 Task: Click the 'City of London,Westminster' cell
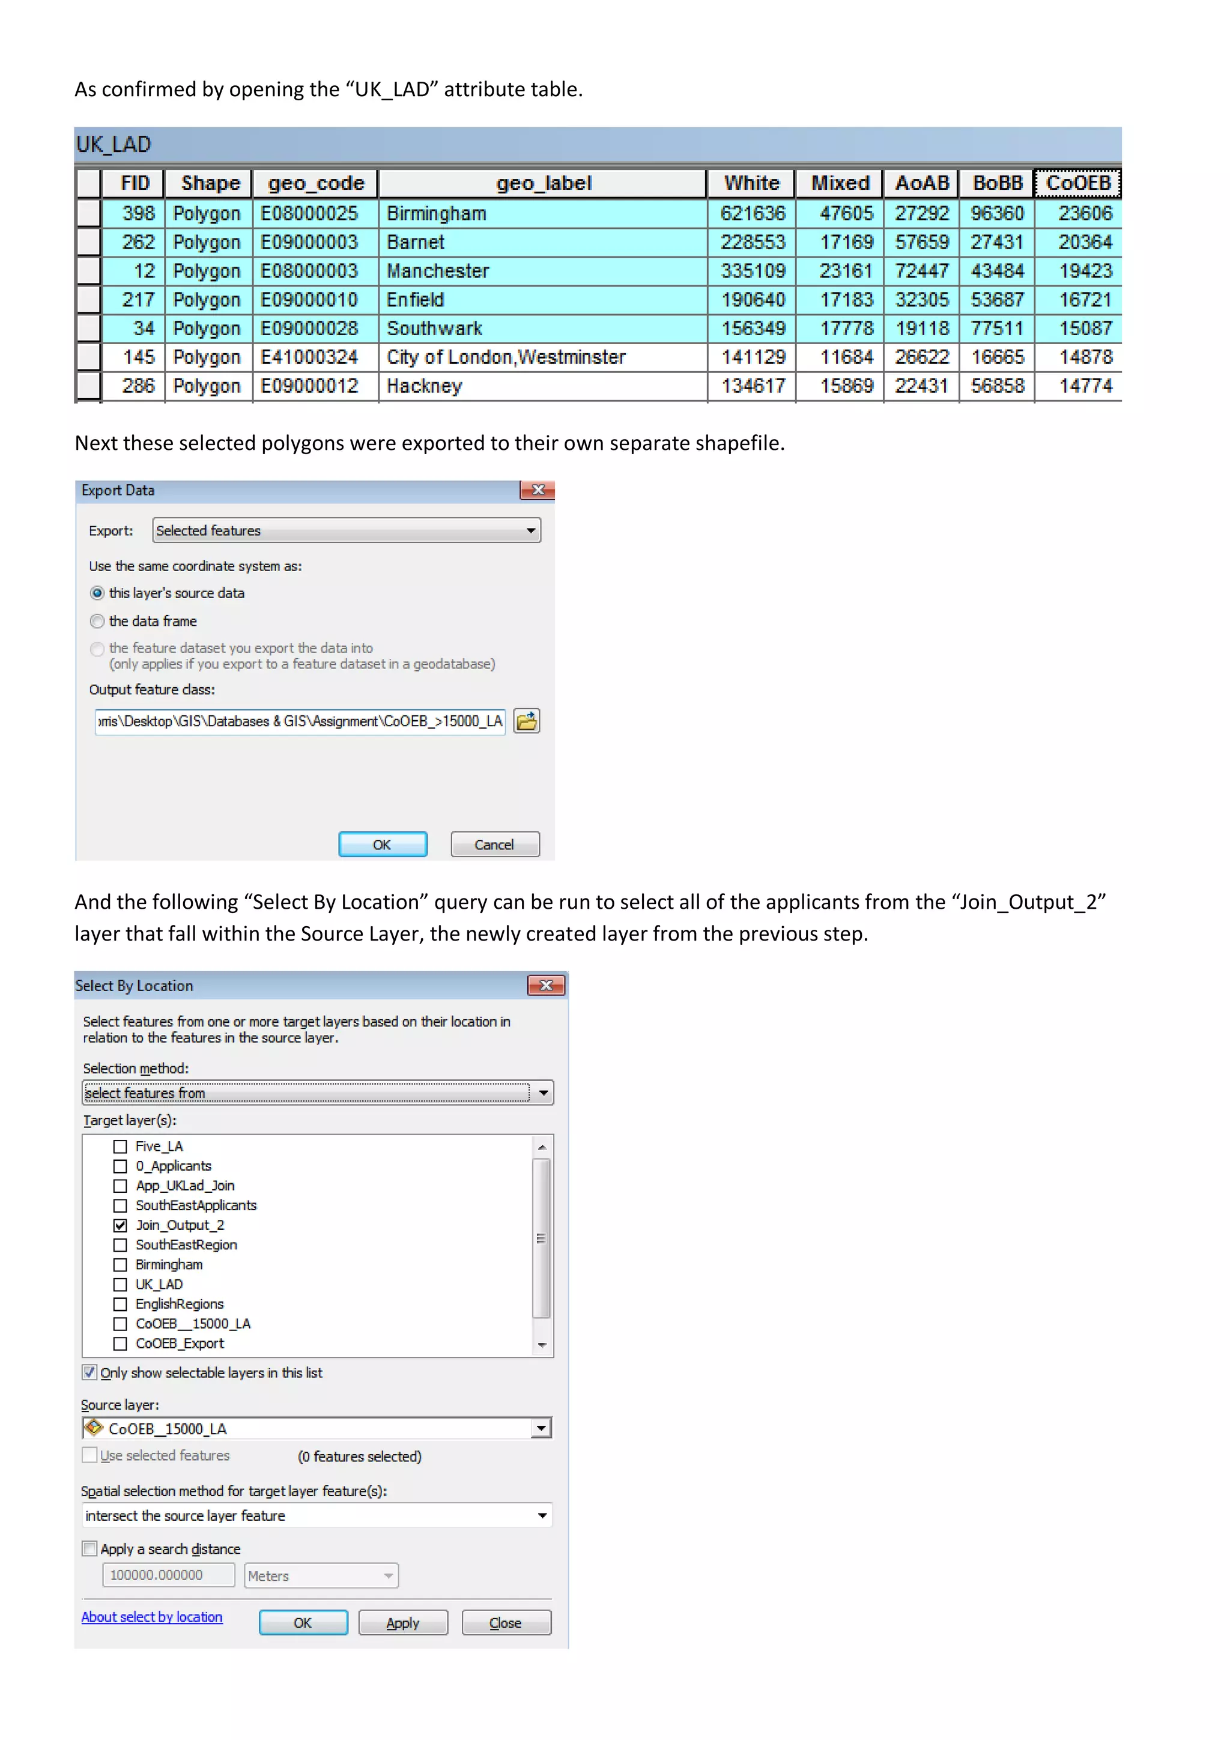click(542, 357)
